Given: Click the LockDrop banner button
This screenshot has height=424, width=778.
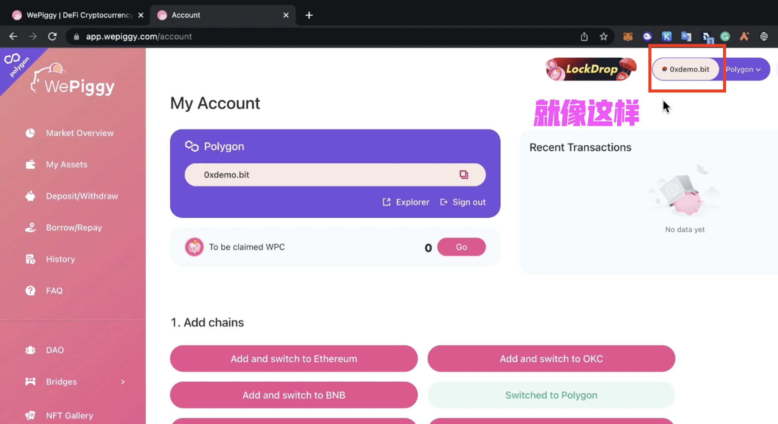Looking at the screenshot, I should coord(591,68).
